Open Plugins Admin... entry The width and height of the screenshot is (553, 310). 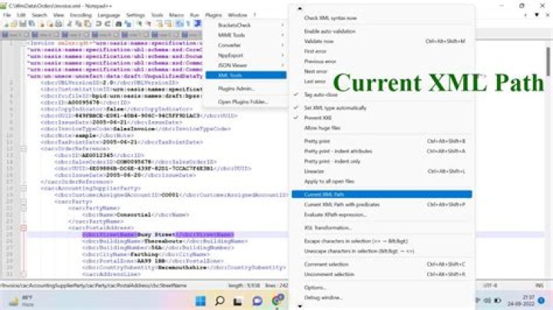click(247, 88)
